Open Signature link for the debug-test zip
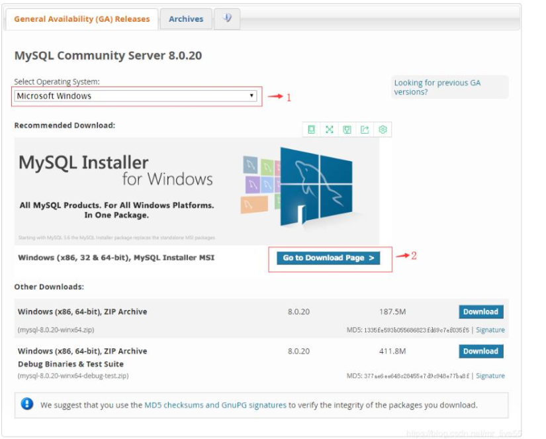546x439 pixels. pos(490,376)
